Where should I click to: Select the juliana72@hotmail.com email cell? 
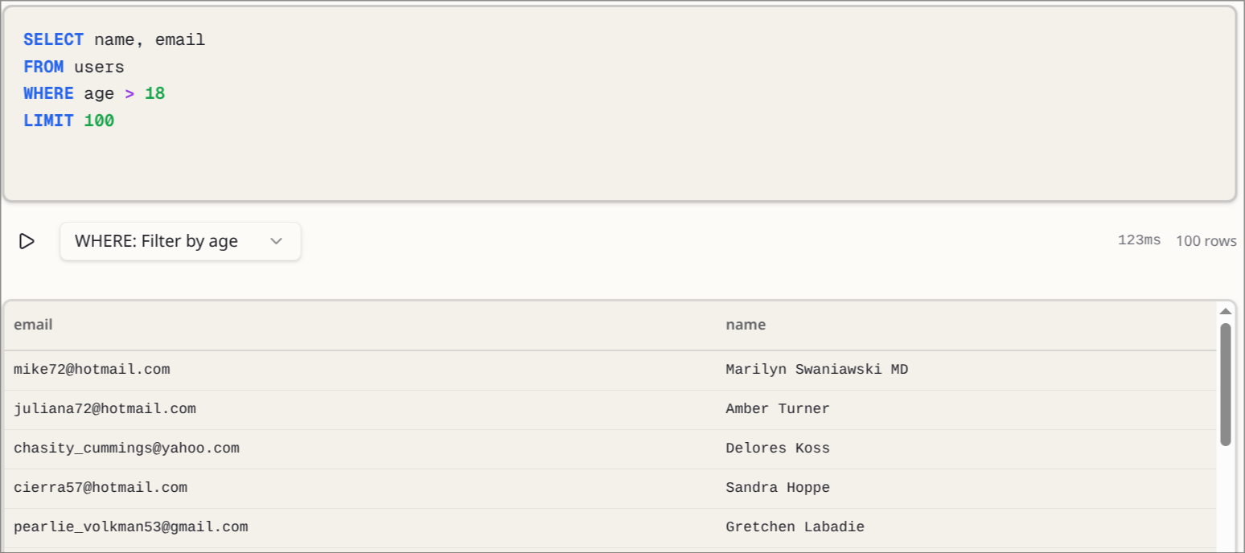[105, 409]
